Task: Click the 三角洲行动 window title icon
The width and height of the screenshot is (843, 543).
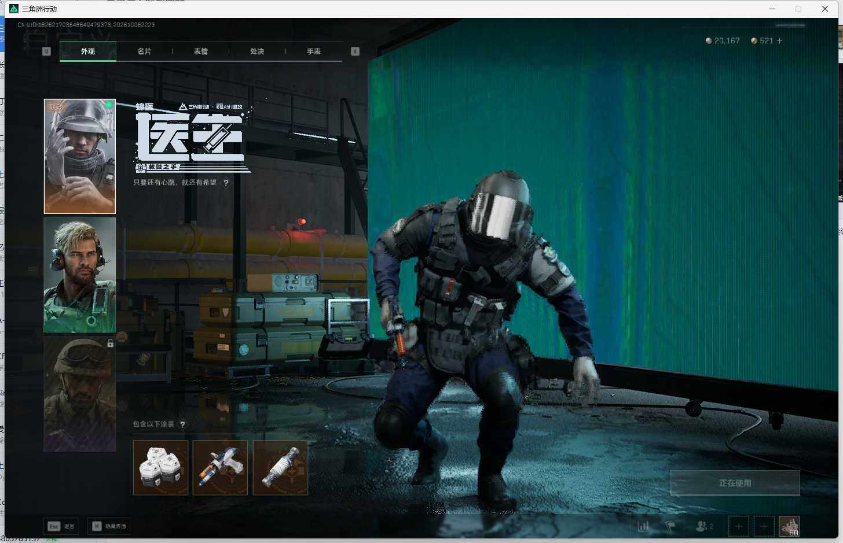Action: point(14,9)
